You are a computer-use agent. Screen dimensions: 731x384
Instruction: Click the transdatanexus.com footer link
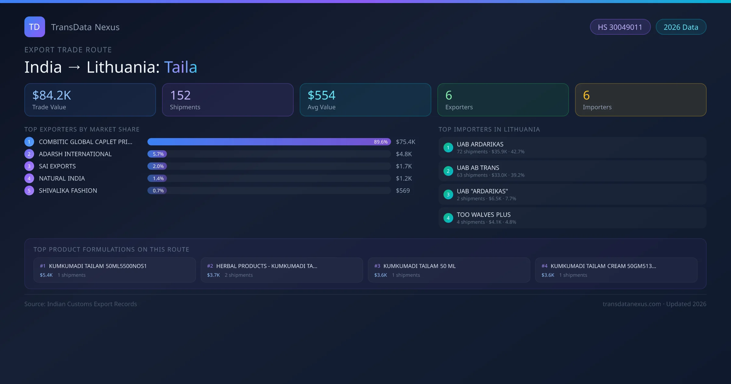click(632, 304)
